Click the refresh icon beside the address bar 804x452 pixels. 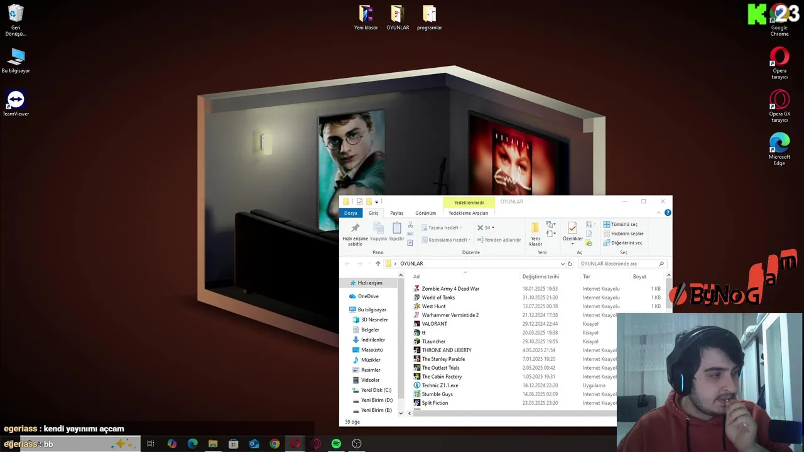click(x=570, y=264)
